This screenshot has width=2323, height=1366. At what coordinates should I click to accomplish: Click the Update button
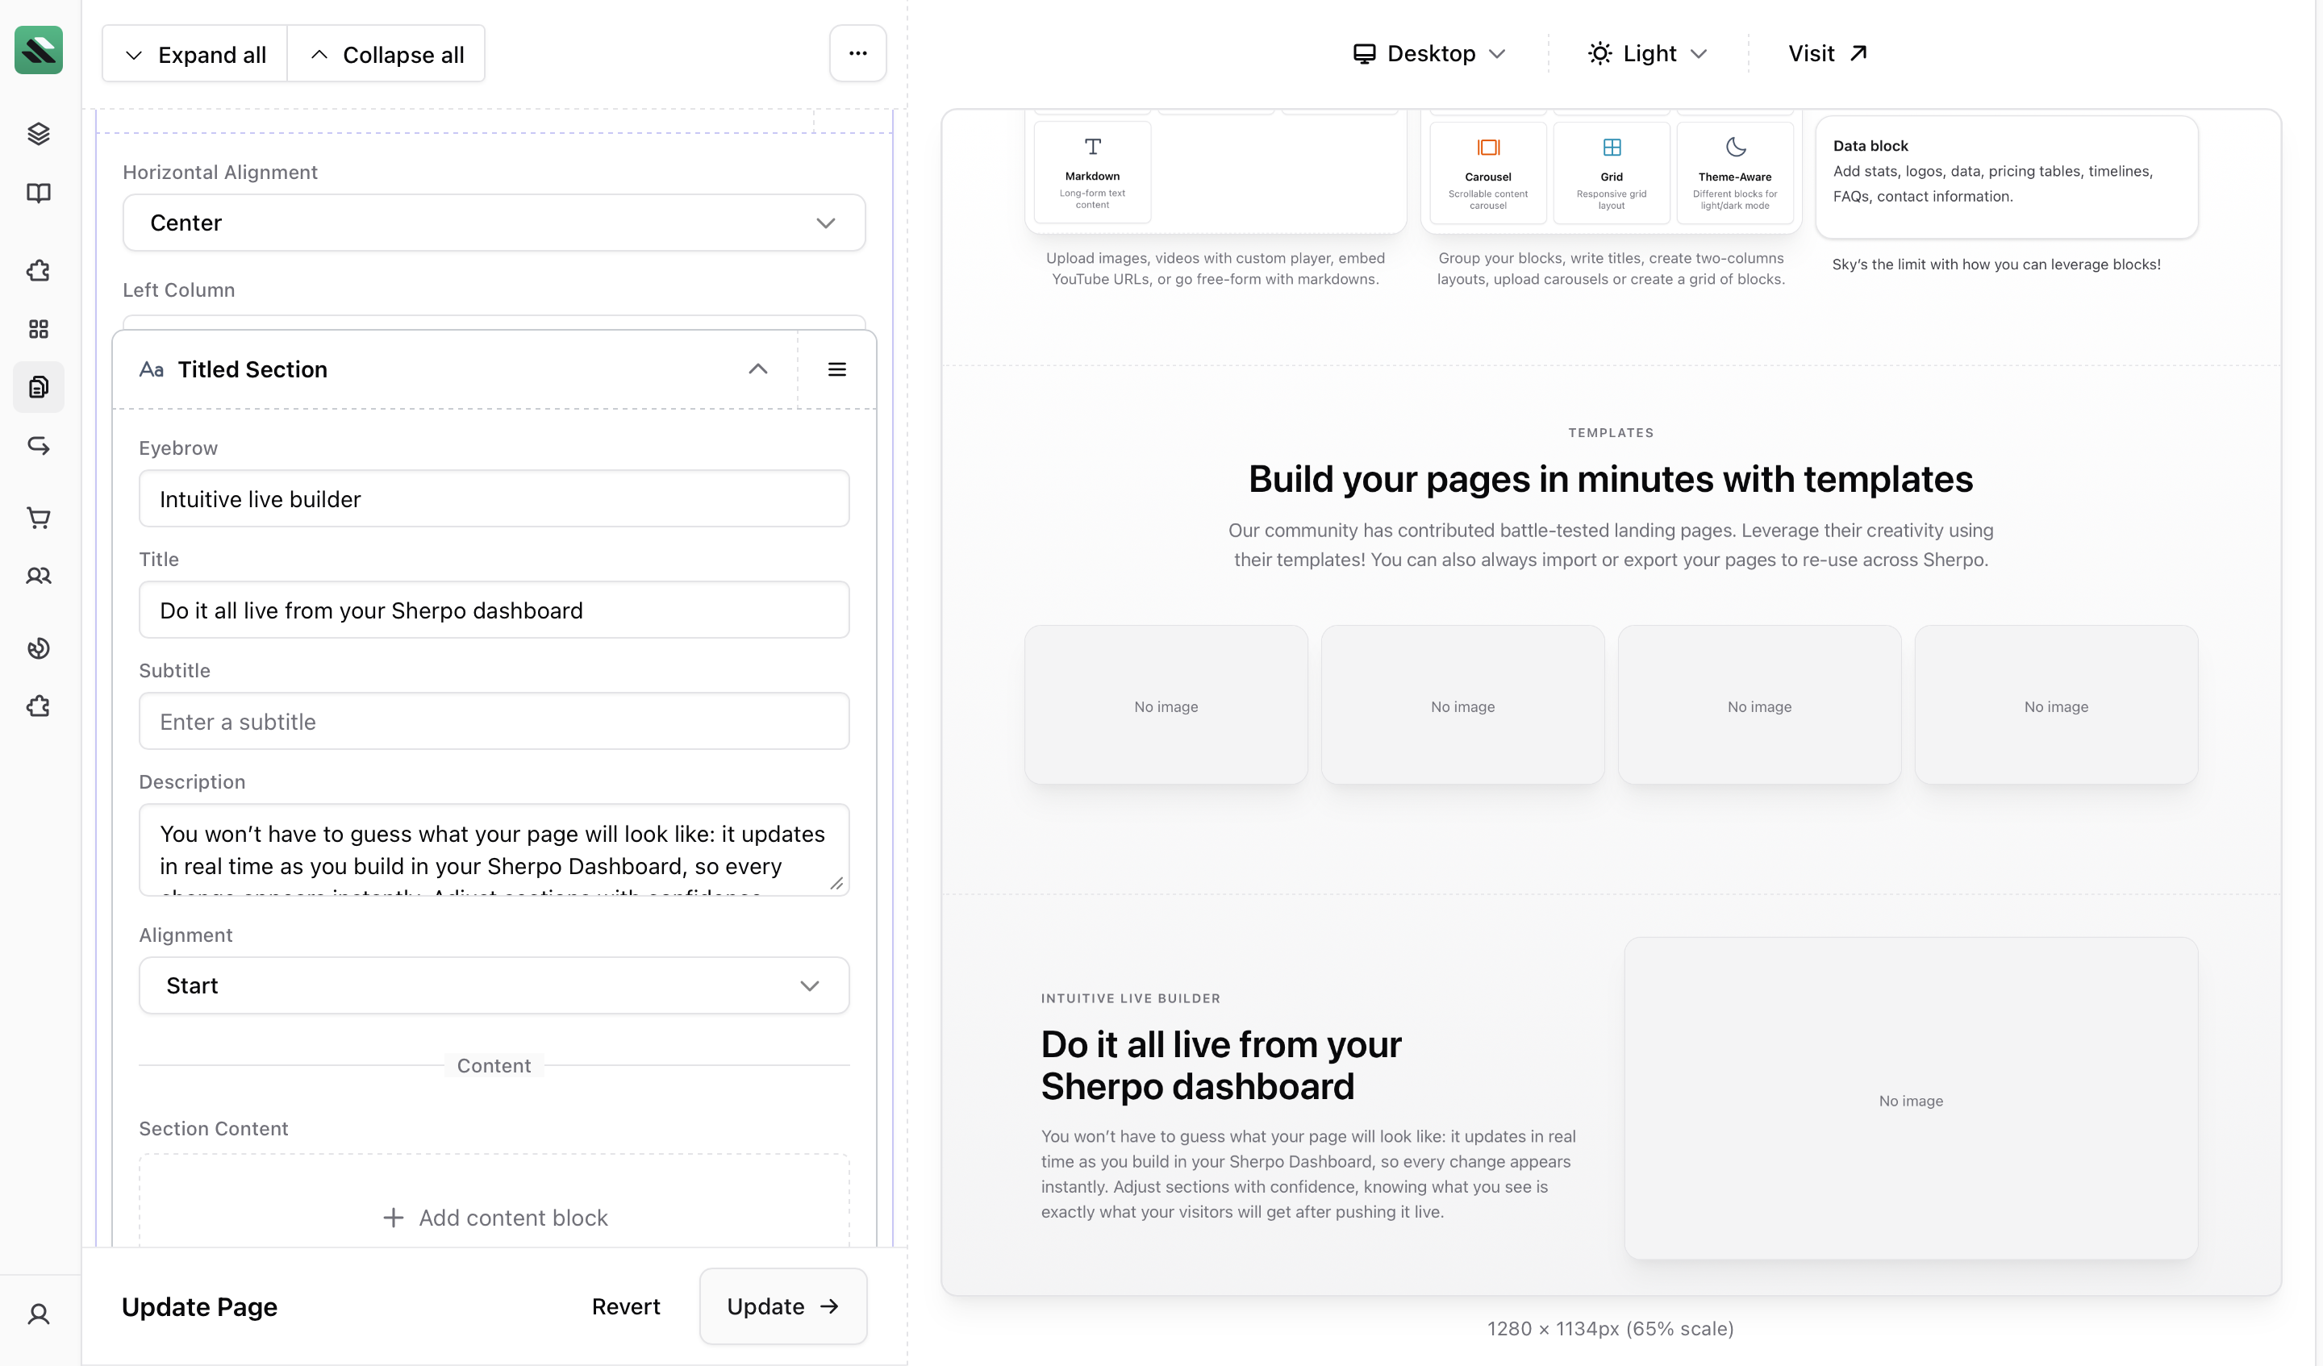(x=782, y=1306)
